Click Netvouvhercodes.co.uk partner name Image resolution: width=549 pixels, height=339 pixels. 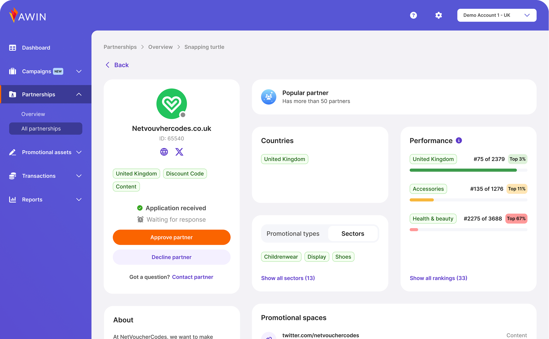click(x=171, y=128)
